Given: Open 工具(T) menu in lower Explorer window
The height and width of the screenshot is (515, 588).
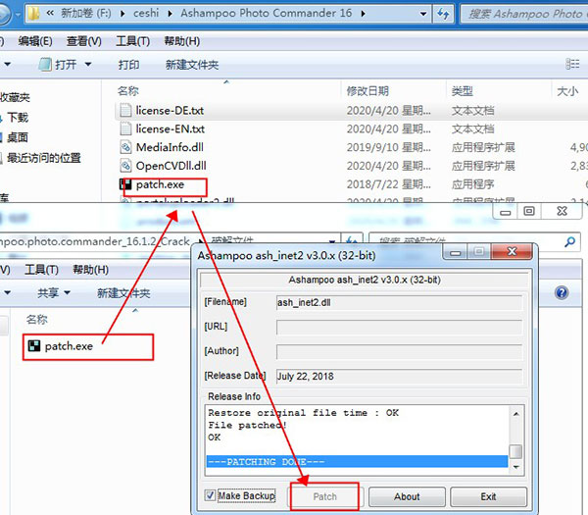Looking at the screenshot, I should click(x=41, y=270).
